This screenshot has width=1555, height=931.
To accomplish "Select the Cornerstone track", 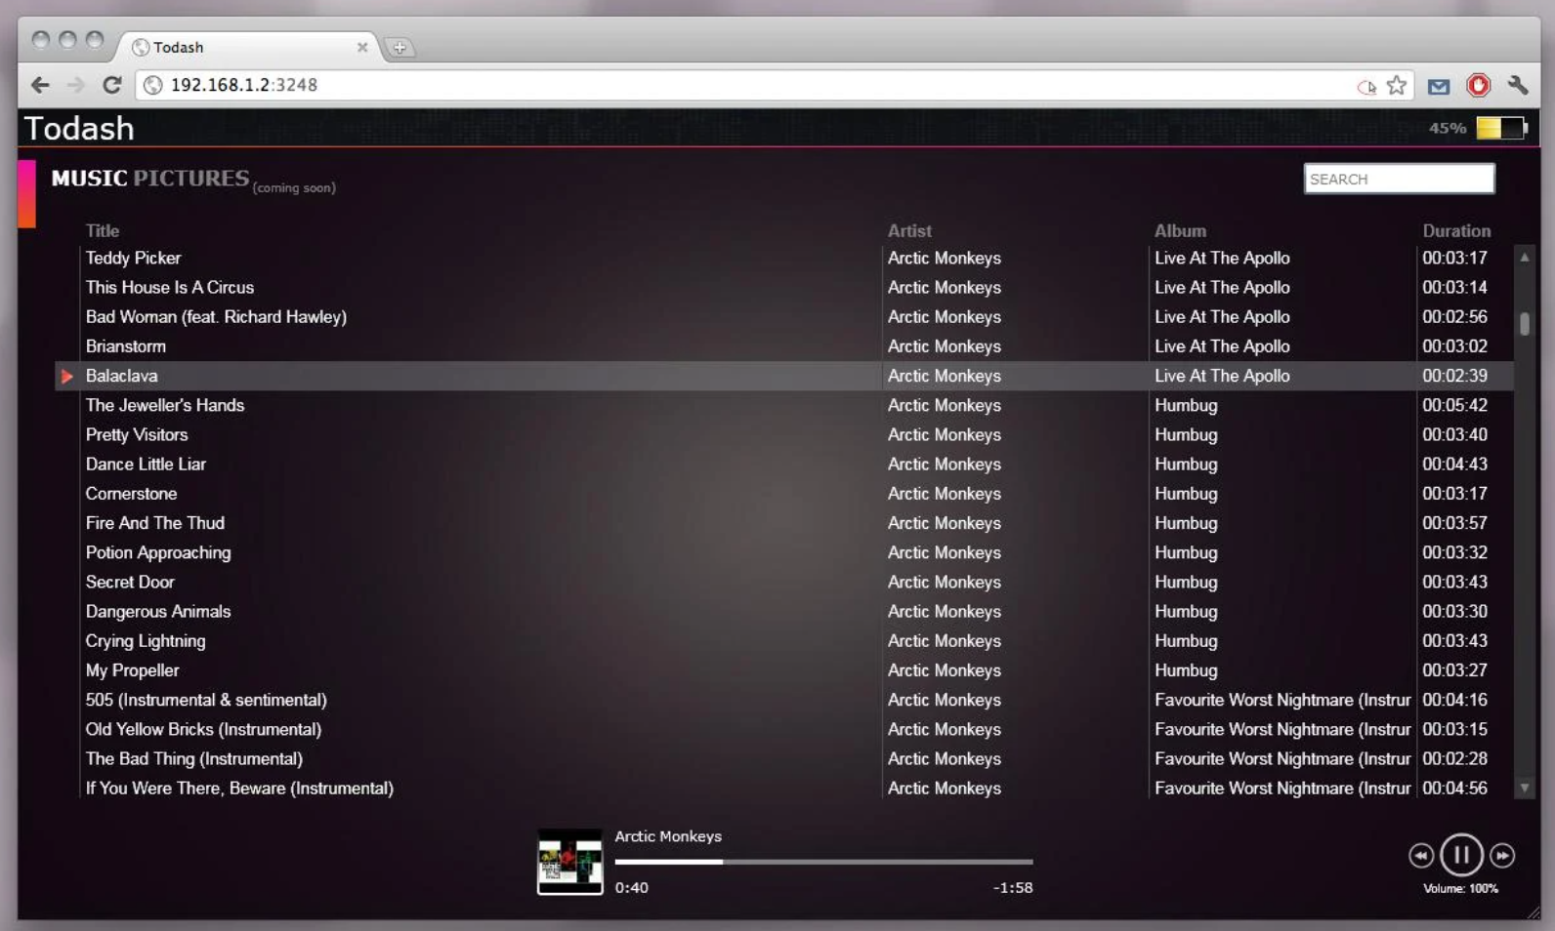I will point(131,494).
